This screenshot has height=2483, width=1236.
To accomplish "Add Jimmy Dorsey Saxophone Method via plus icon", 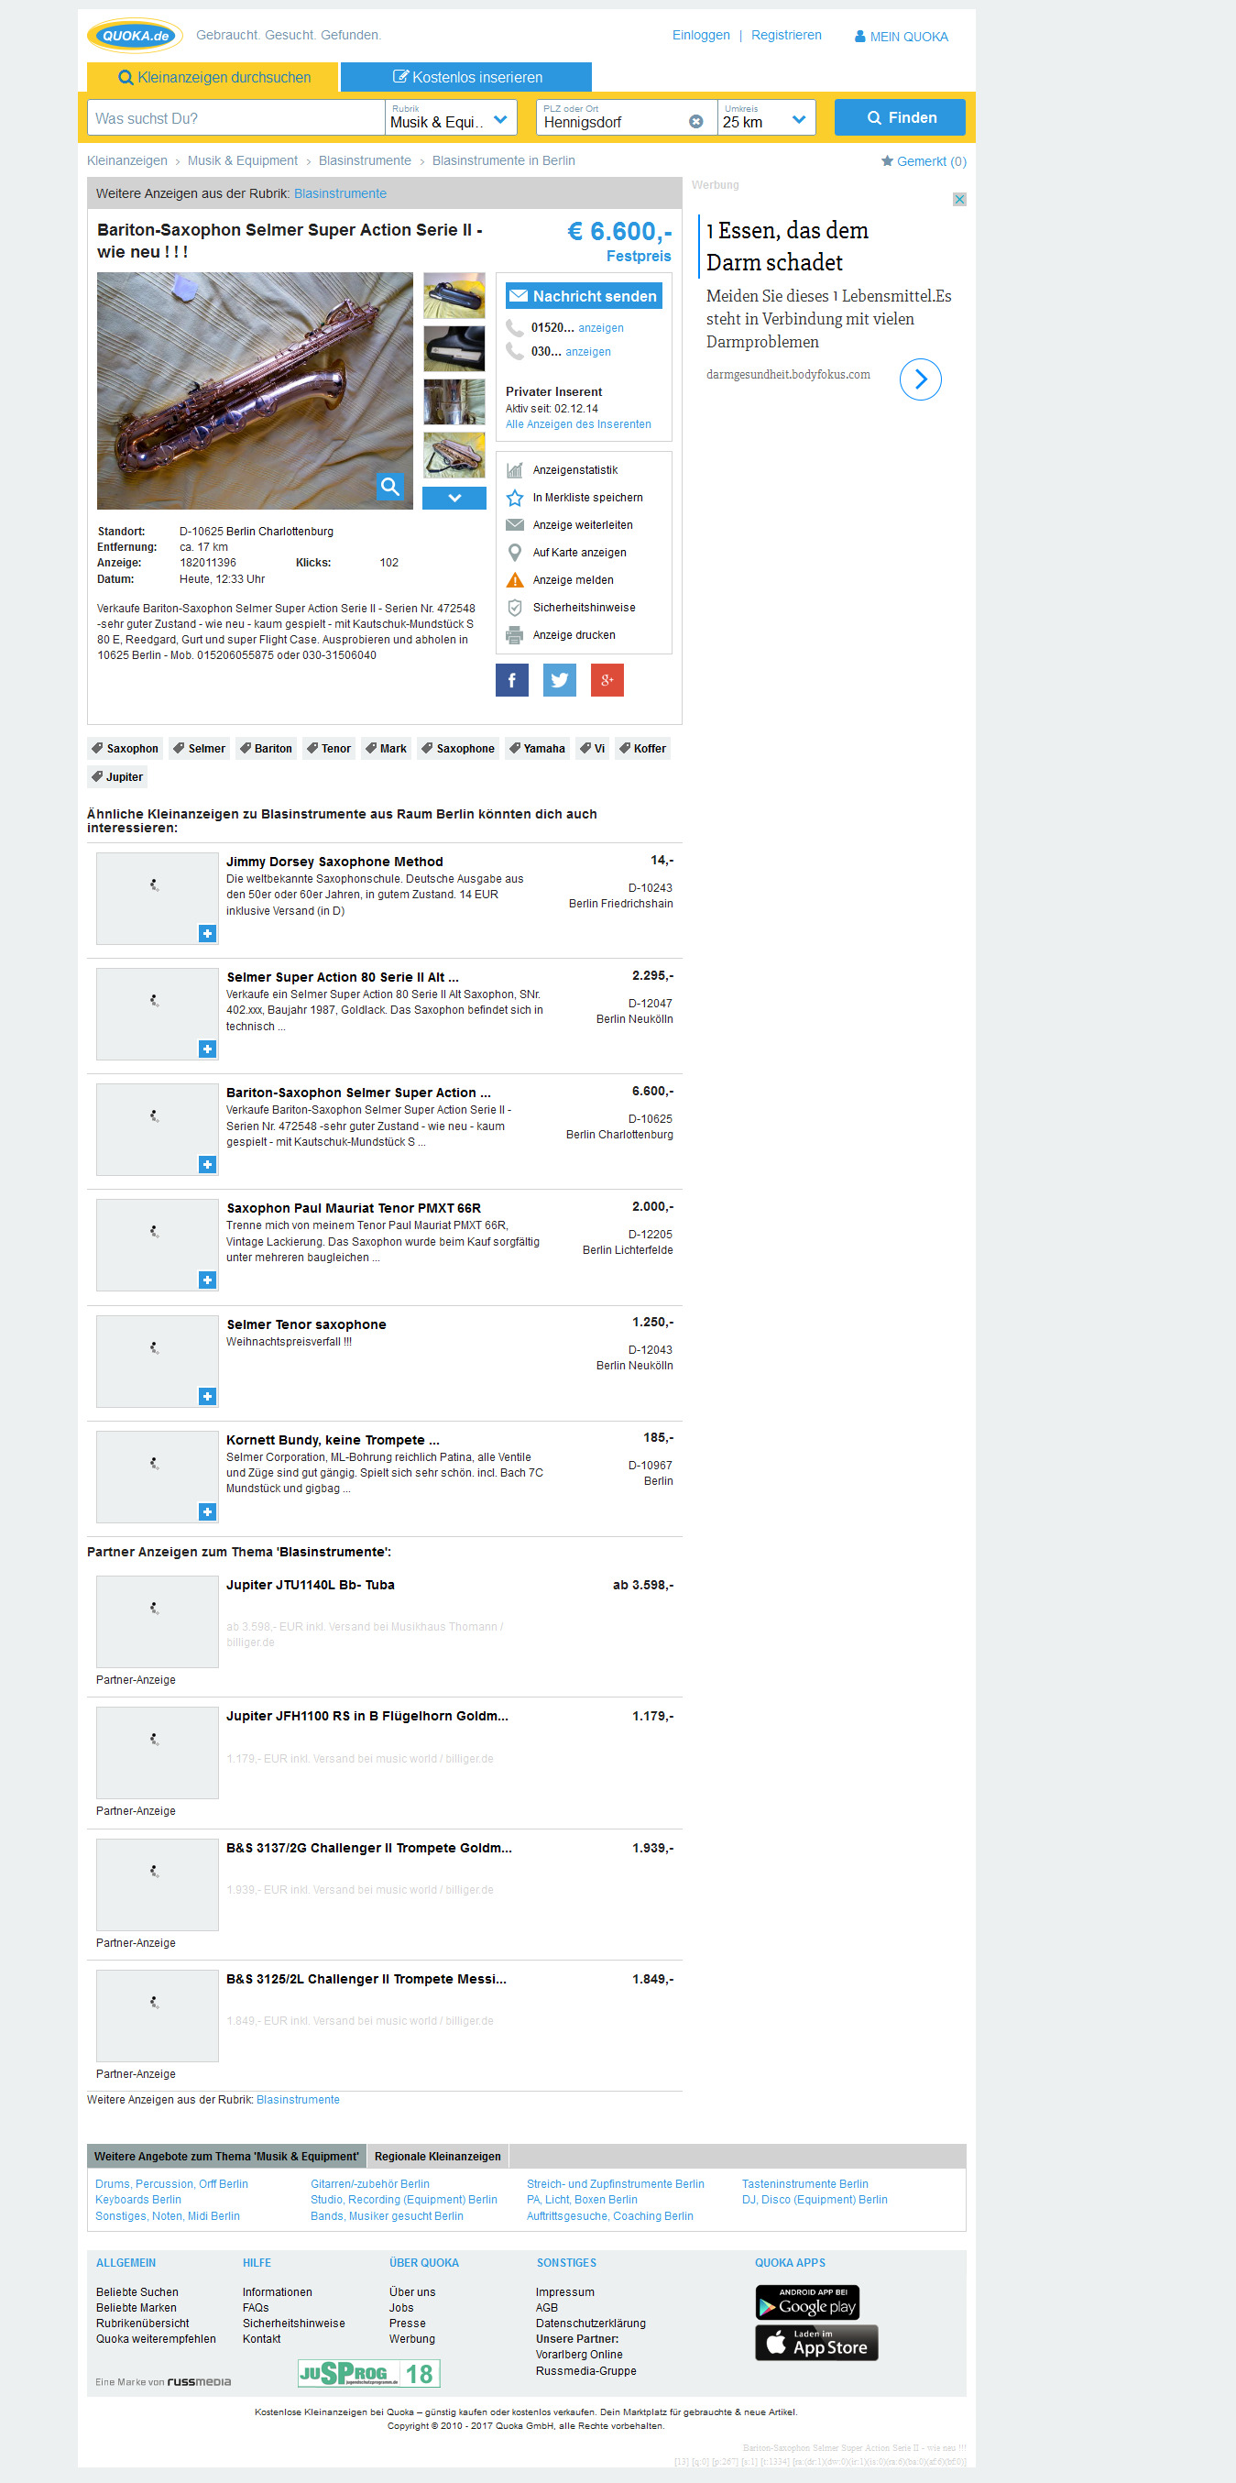I will tap(207, 933).
